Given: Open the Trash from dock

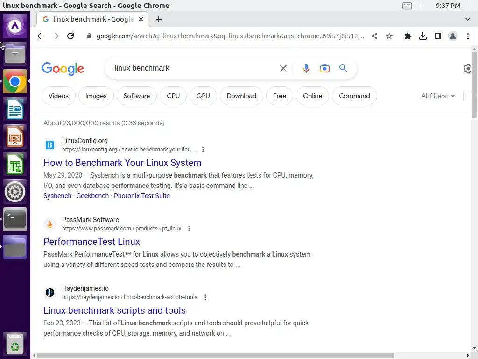Looking at the screenshot, I should (x=15, y=344).
